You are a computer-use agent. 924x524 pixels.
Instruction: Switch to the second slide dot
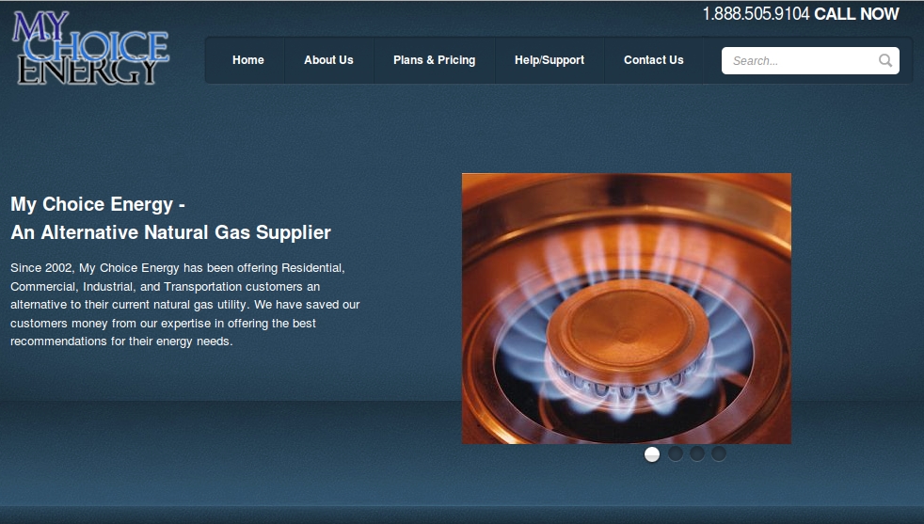(676, 453)
